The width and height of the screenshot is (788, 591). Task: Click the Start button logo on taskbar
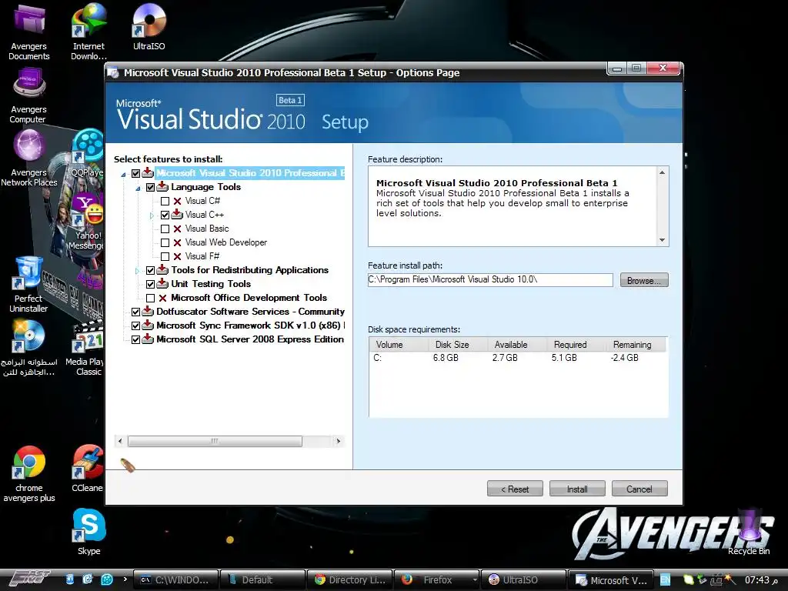(x=29, y=579)
